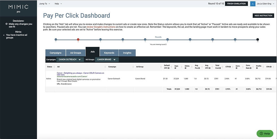Image resolution: width=277 pixels, height=139 pixels.
Task: Click the Conv. Rate help icon
Action: (251, 68)
